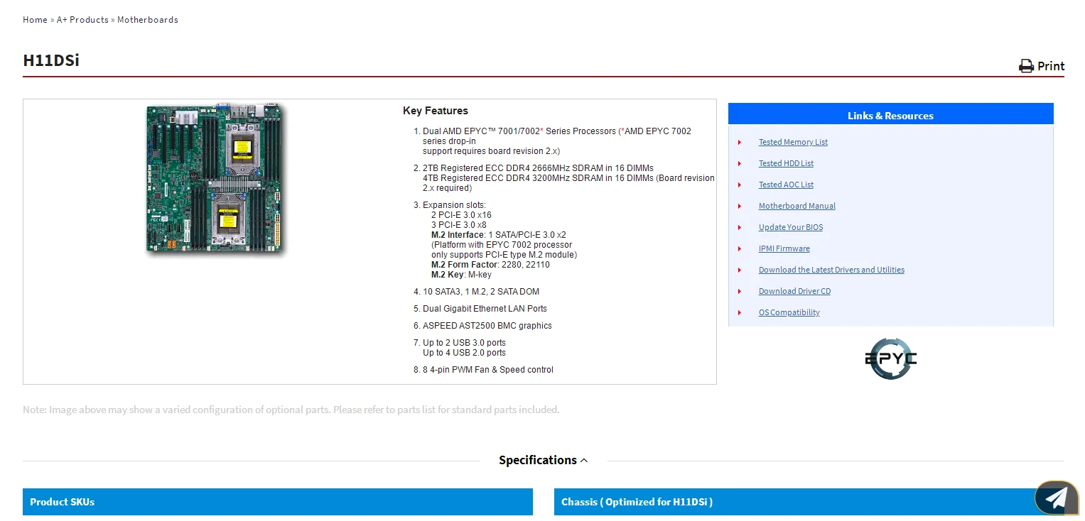Go to Home in the breadcrumb
Screen dimensions: 1085x521
click(x=35, y=20)
